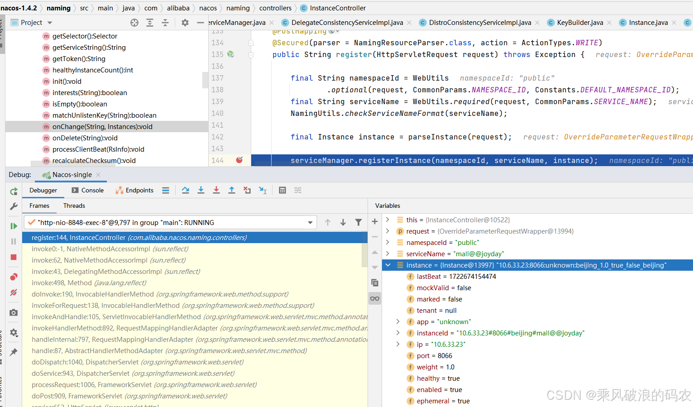Toggle the breakpoint on line 144
The height and width of the screenshot is (407, 693).
pyautogui.click(x=239, y=160)
